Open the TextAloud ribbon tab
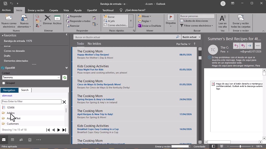The image size is (266, 149). tap(108, 10)
